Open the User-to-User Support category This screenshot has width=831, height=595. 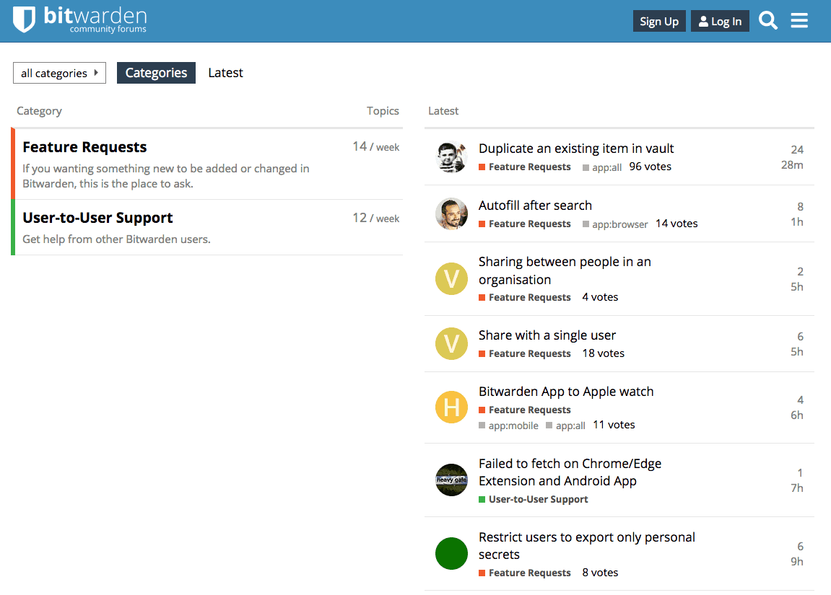point(98,217)
